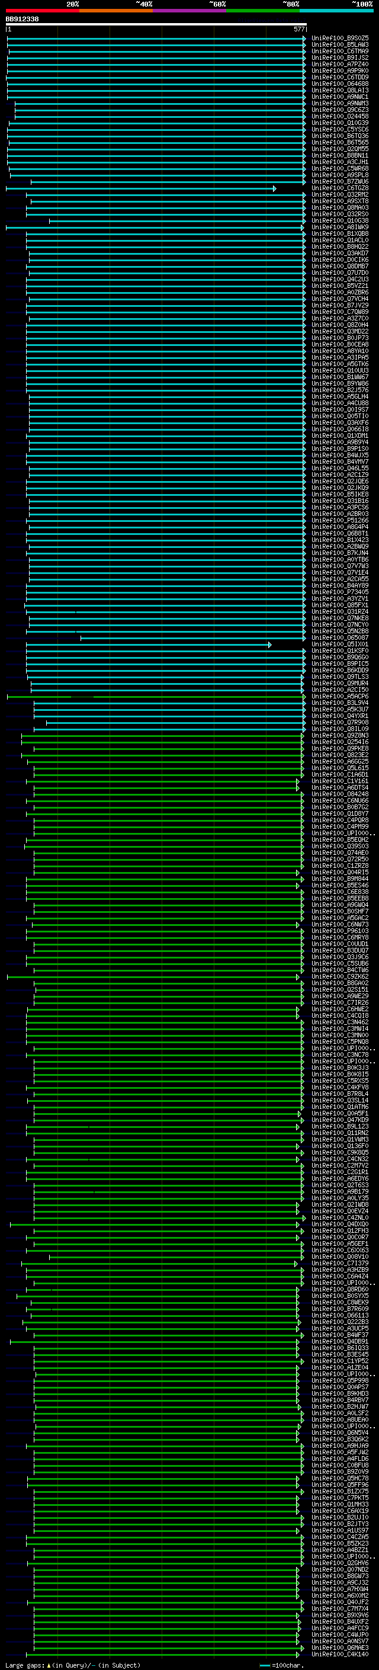
Task: Click label UniRef100_Q10G39
Action: pos(339,123)
